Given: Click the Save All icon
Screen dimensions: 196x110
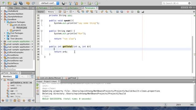Looking at the screenshot, I should [x=21, y=3].
